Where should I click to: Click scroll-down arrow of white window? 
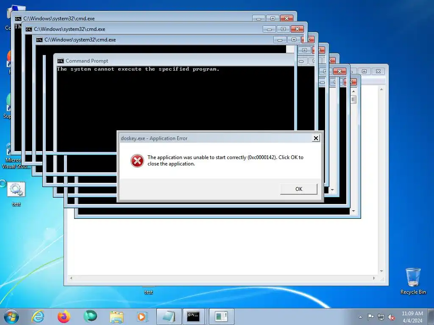point(381,271)
